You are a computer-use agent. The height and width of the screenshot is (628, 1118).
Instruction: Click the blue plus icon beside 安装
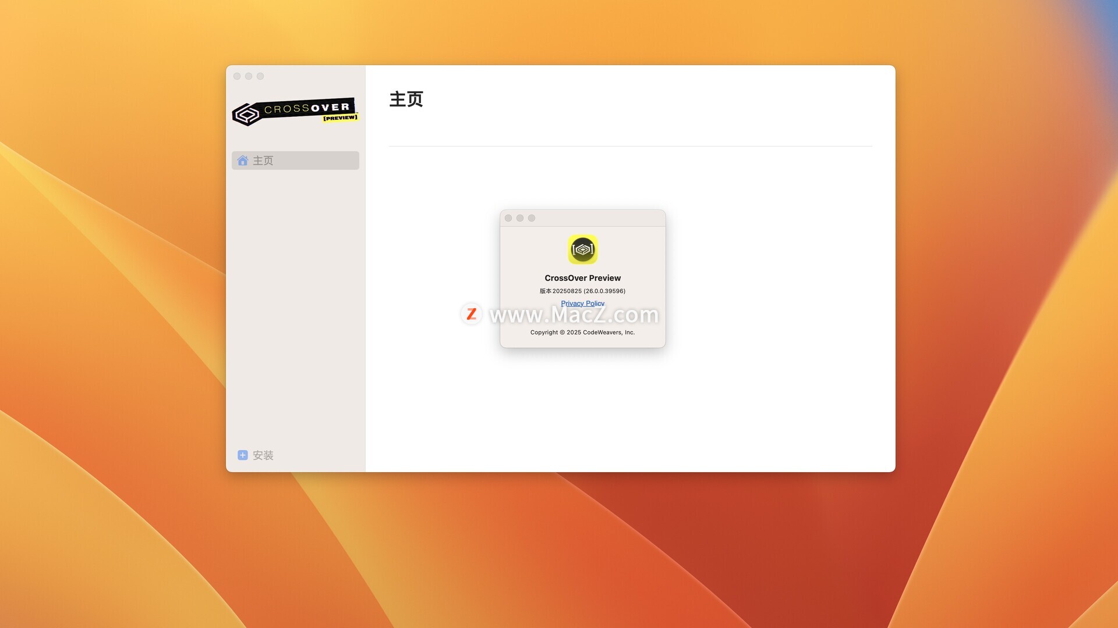243,455
